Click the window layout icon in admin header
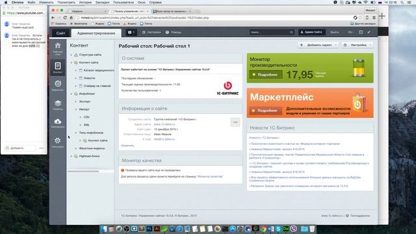 click(x=361, y=32)
